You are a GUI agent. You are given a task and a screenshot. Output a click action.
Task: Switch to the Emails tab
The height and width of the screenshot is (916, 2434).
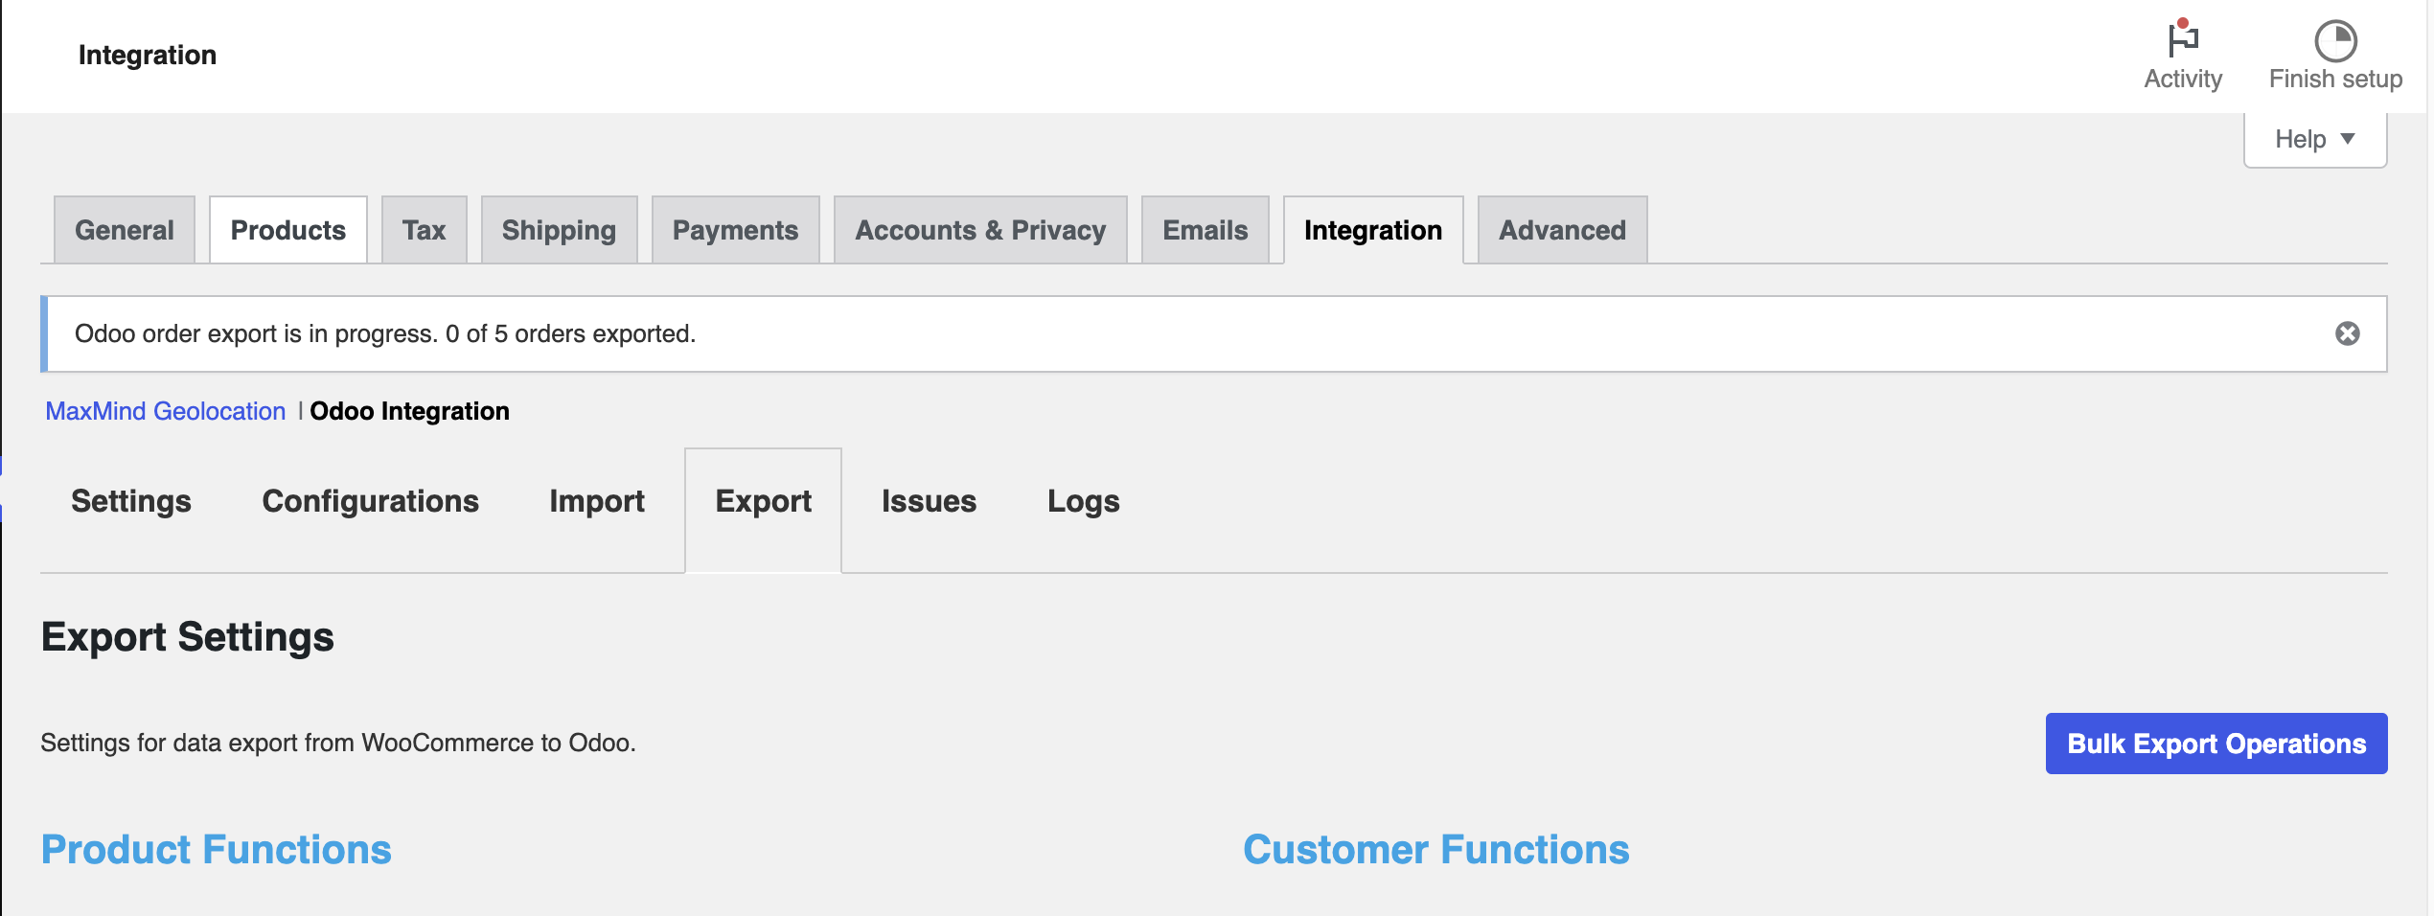1204,230
